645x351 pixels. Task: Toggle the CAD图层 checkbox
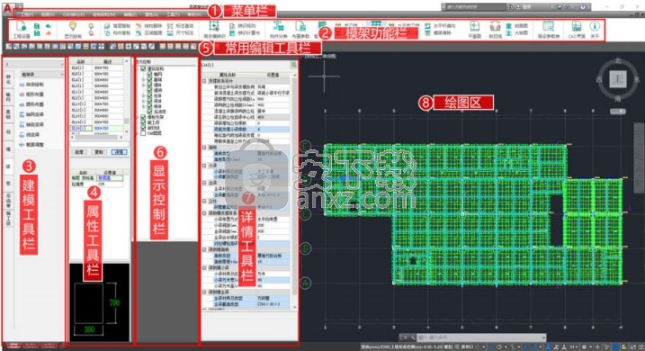point(143,133)
